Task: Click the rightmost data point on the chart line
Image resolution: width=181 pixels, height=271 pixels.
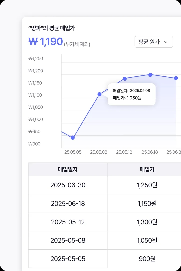Action: [x=176, y=78]
